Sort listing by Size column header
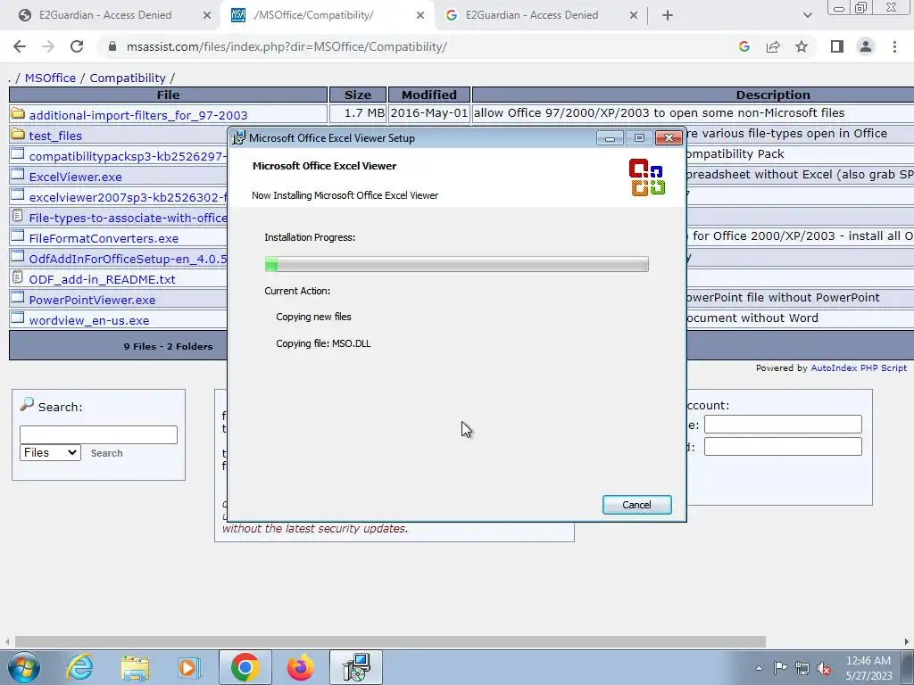This screenshot has width=914, height=685. coord(357,95)
